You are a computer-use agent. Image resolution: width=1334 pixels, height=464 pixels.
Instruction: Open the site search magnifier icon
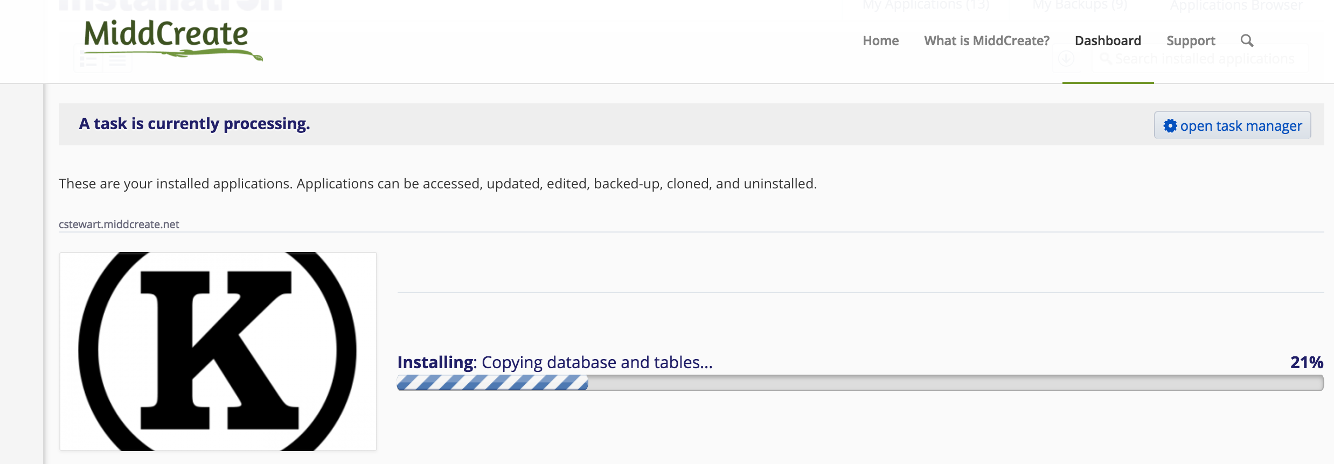click(1247, 41)
